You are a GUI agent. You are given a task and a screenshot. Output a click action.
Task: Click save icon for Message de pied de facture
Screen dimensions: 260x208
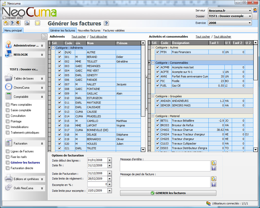coord(214,184)
